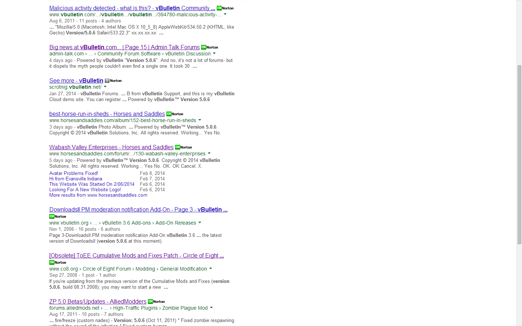
Task: Open dropdown arrow after scrotnig.vbulletin.net URL
Action: click(x=105, y=87)
